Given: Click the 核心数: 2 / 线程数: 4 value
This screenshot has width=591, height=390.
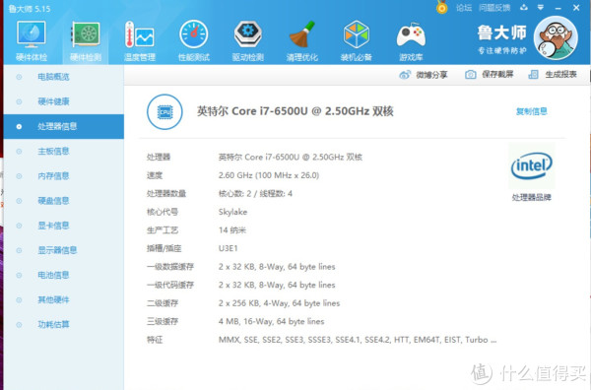Looking at the screenshot, I should (255, 194).
